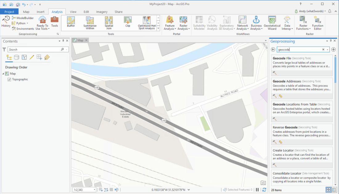Open the map scale dropdown
The width and height of the screenshot is (339, 194).
(94, 190)
